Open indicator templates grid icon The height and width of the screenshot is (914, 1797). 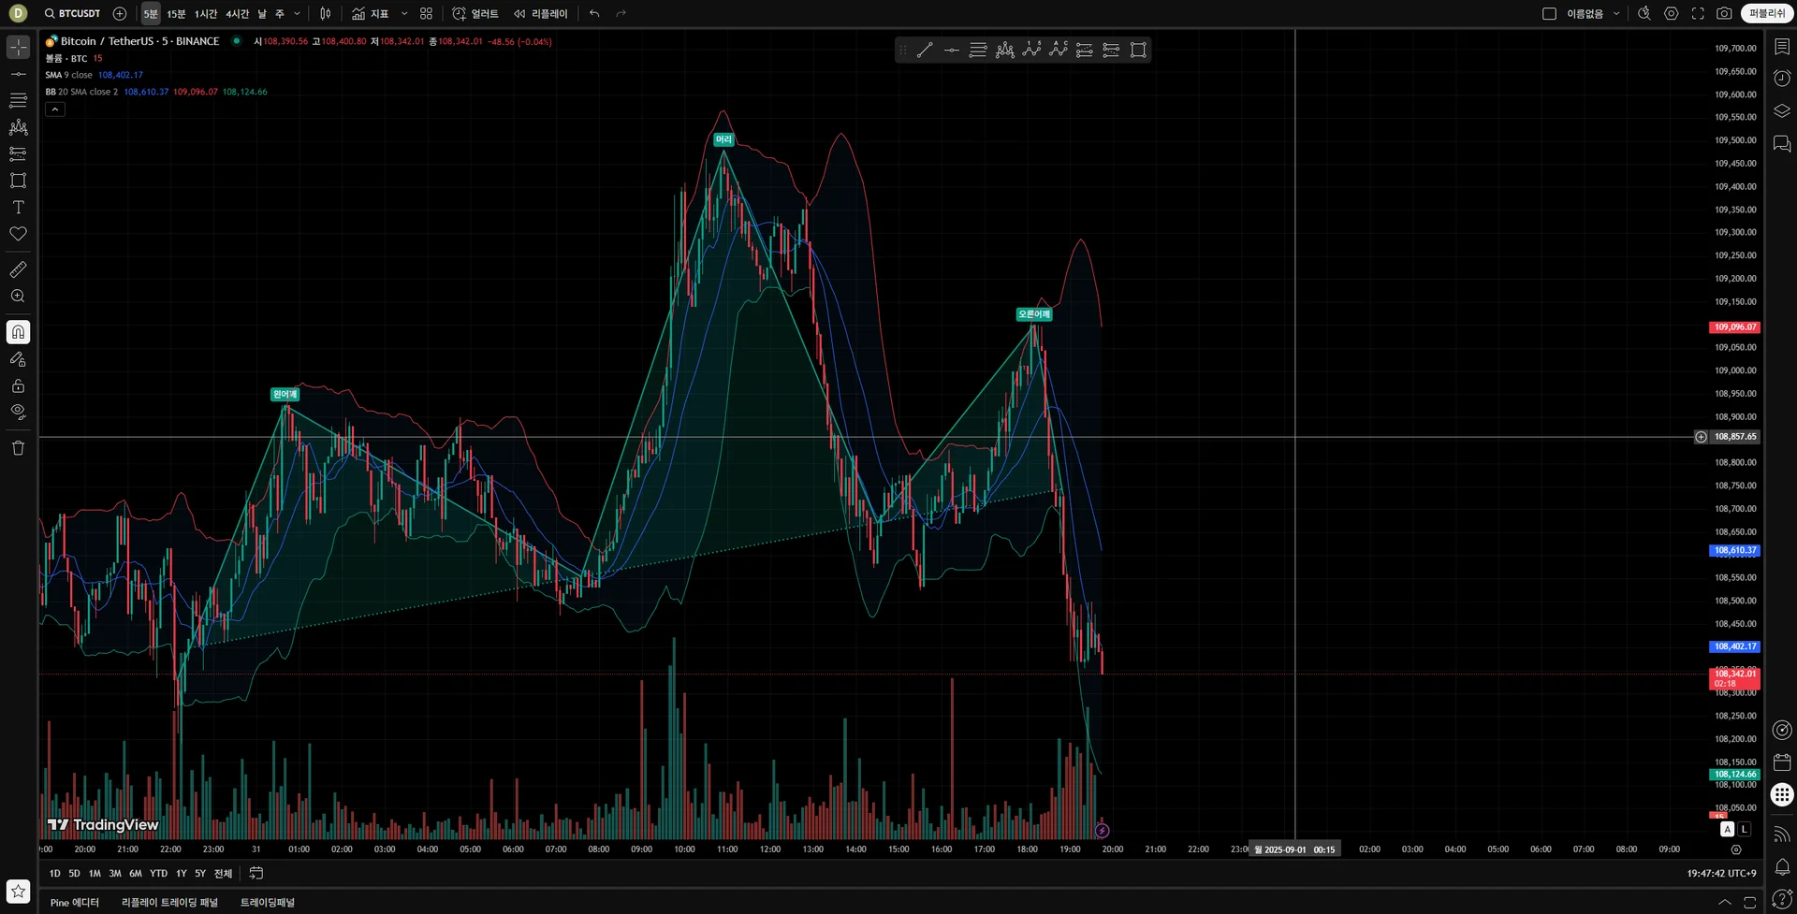click(427, 14)
